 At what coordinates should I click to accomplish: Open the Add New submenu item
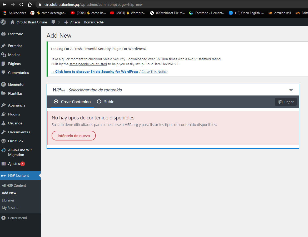click(9, 193)
